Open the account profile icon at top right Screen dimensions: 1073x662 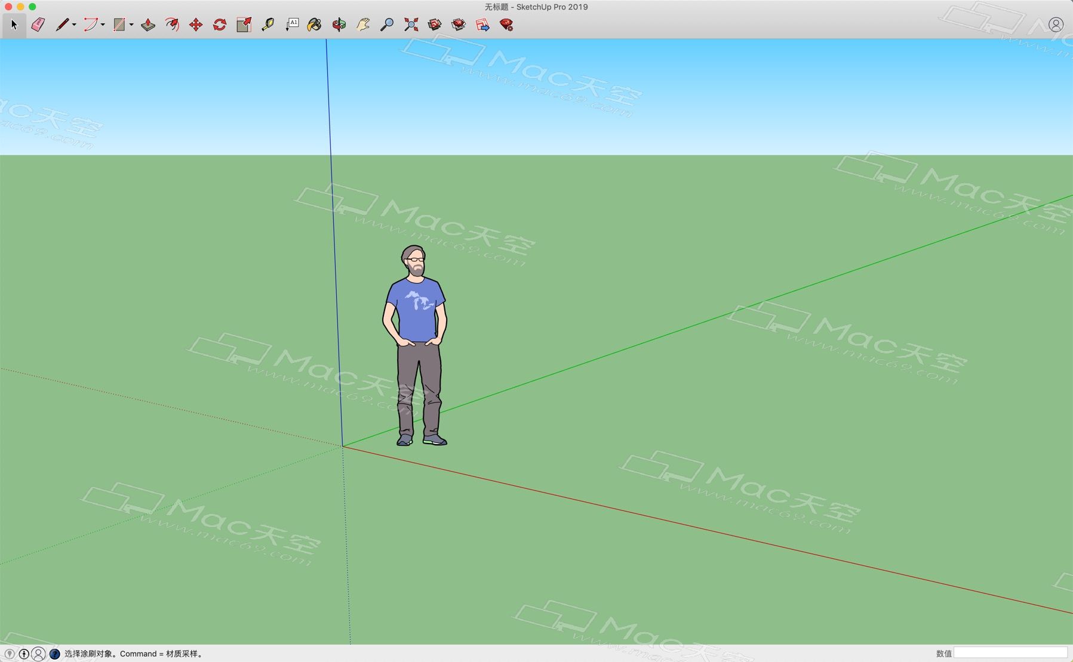click(1056, 24)
